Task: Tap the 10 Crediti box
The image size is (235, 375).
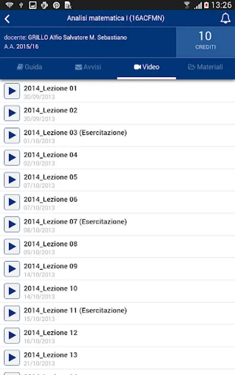Action: (x=205, y=42)
